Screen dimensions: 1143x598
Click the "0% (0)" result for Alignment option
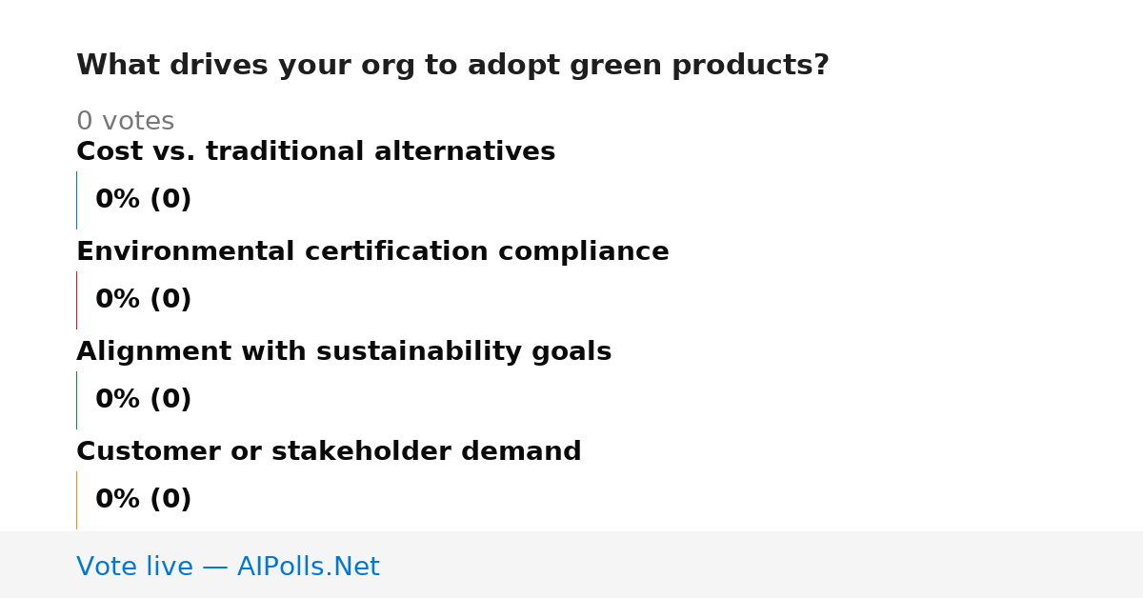point(144,400)
